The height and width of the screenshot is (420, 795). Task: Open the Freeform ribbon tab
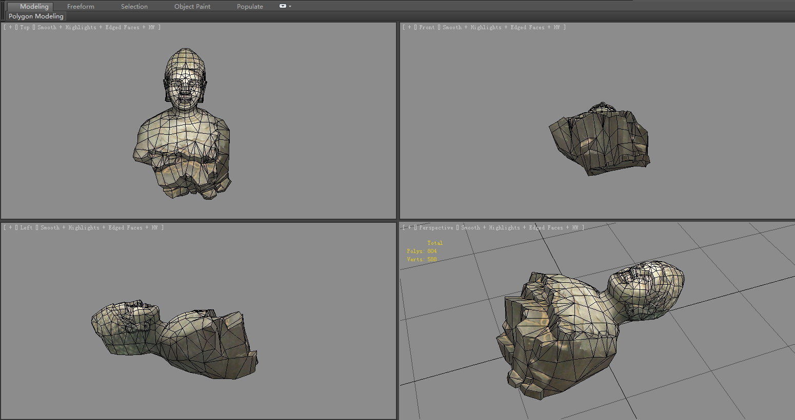tap(81, 6)
